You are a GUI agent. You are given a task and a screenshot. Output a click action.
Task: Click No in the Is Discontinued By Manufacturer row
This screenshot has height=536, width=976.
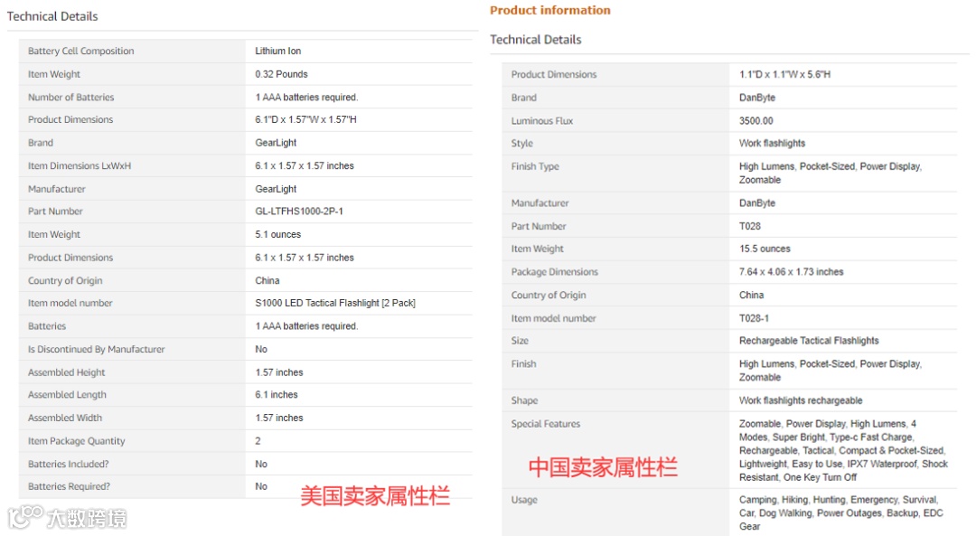261,349
